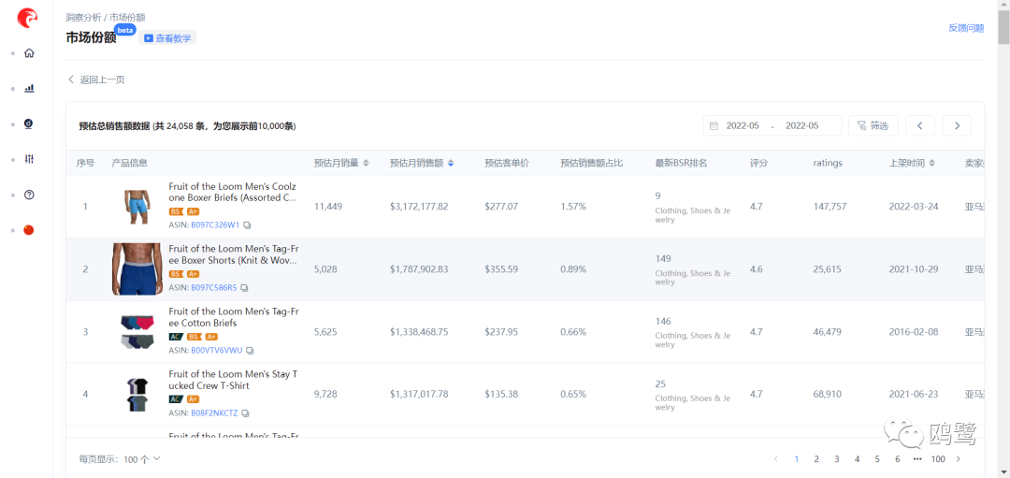Click ratings count 147,757

click(830, 207)
